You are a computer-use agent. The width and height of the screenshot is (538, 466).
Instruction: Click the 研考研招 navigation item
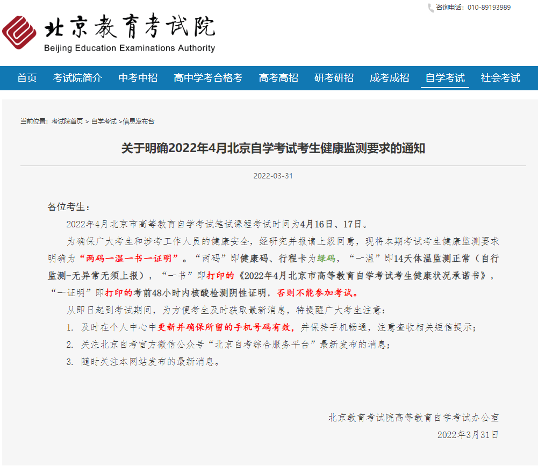(x=334, y=78)
